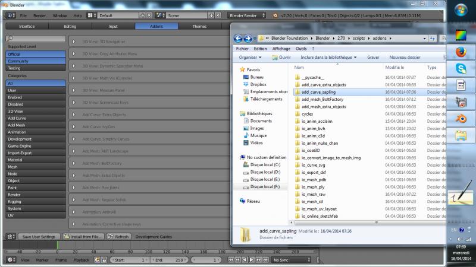Open the add_curve_sapling folder icon

tap(297, 92)
